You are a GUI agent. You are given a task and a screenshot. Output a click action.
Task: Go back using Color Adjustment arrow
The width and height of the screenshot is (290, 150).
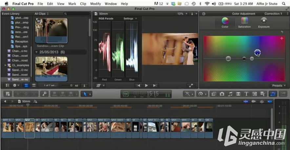coord(204,14)
